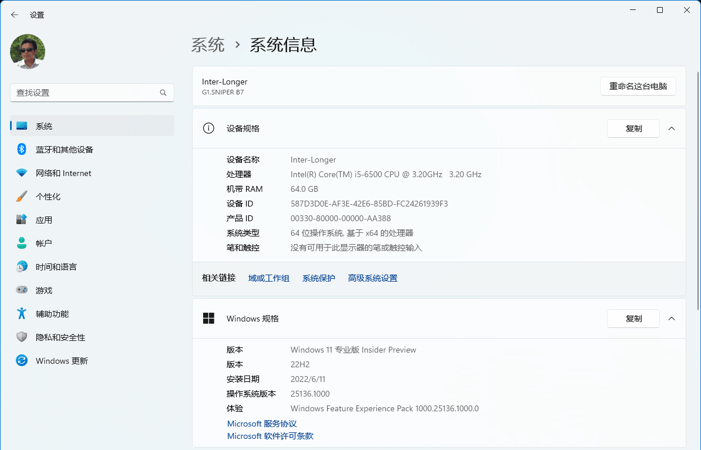Click the Wi-Fi icon for 网络和 Internet
The image size is (701, 450).
click(x=22, y=173)
